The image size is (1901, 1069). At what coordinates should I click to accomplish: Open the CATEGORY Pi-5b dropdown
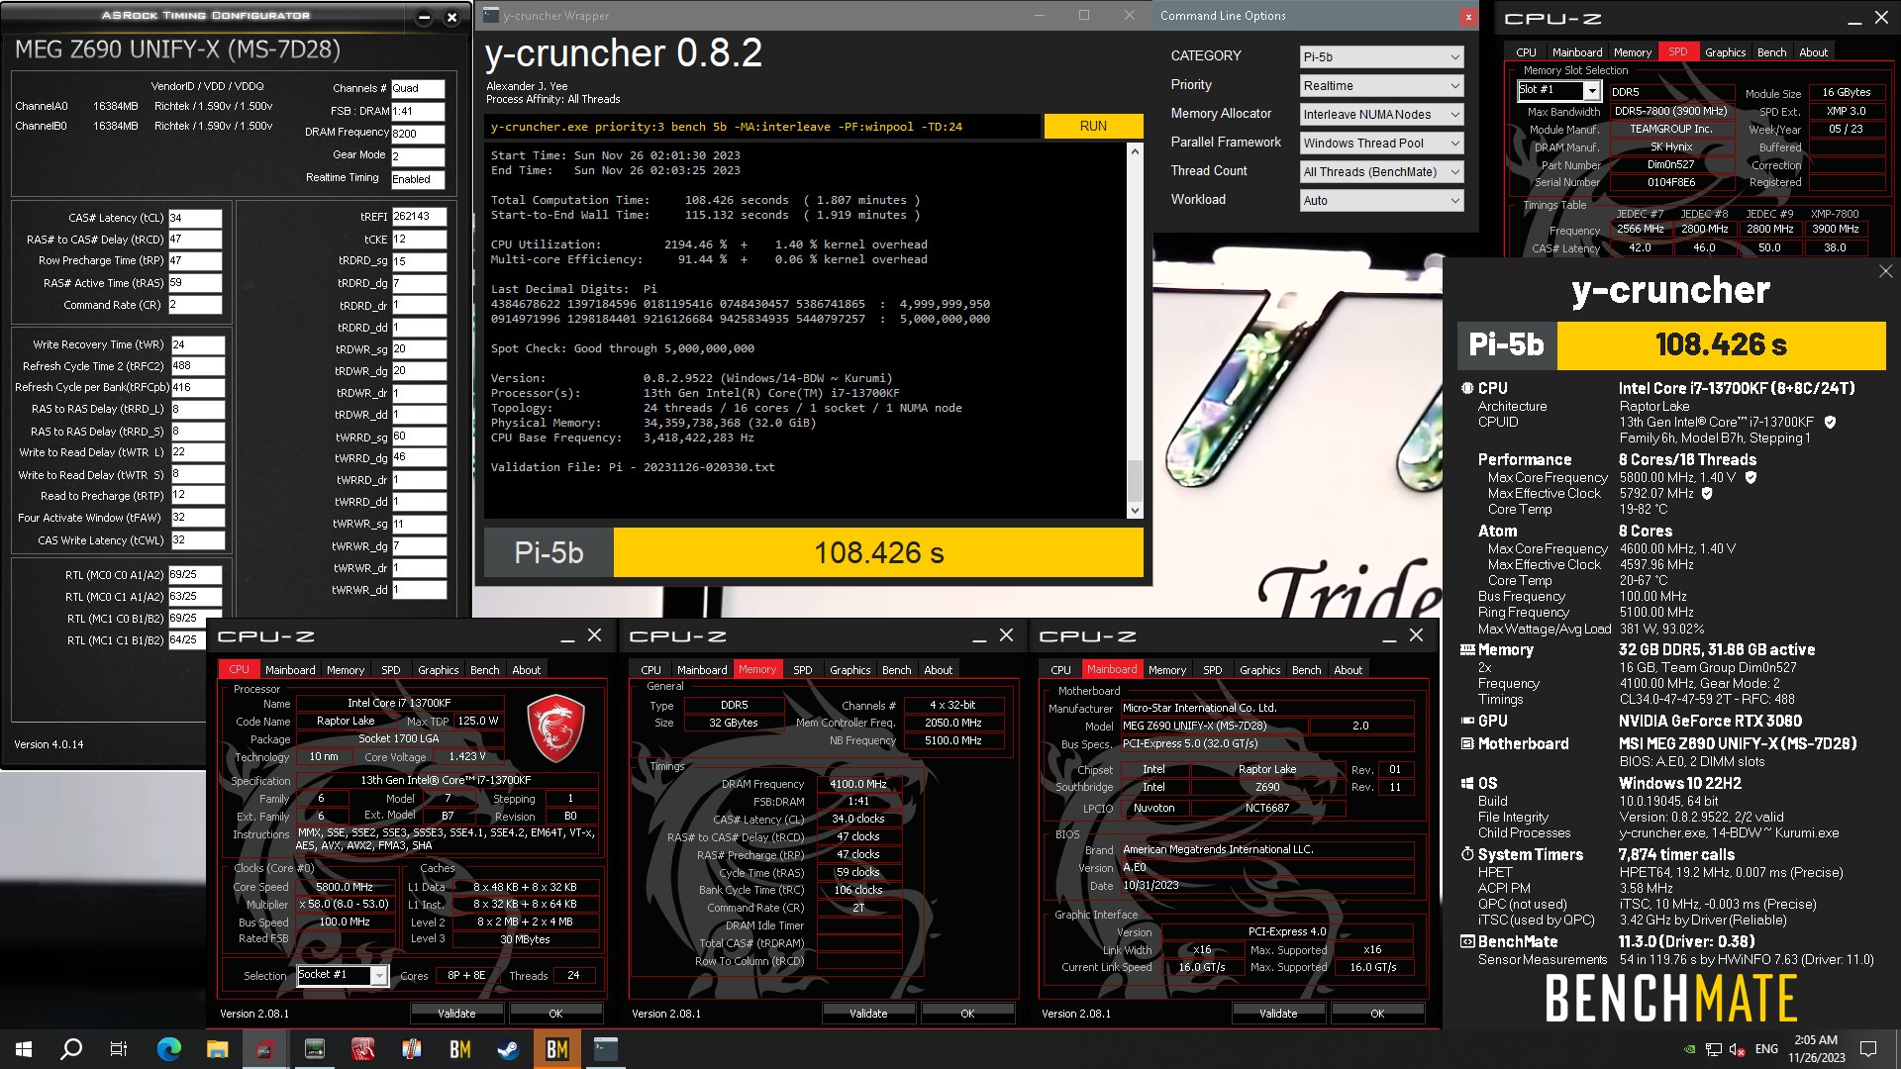[1380, 57]
